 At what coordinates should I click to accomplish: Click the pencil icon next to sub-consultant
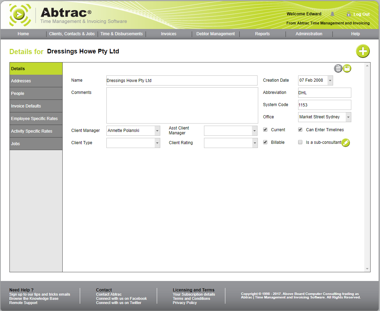345,143
